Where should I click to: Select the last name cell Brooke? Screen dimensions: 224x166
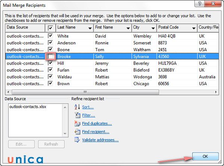coord(64,57)
